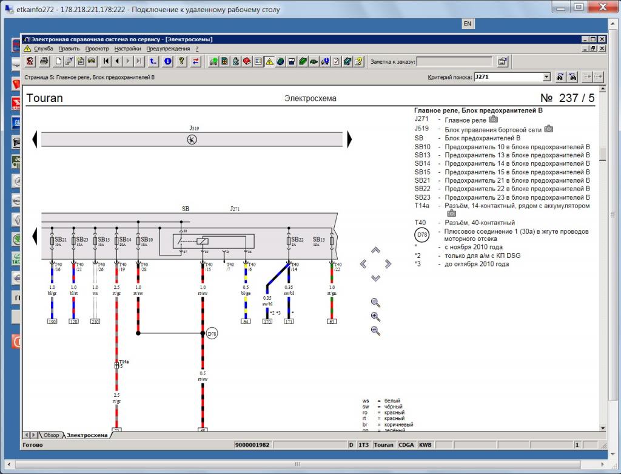Print the current wiring diagram page
Screen dimensions: 621x474
pyautogui.click(x=44, y=61)
